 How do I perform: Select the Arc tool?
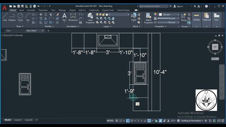point(28,17)
